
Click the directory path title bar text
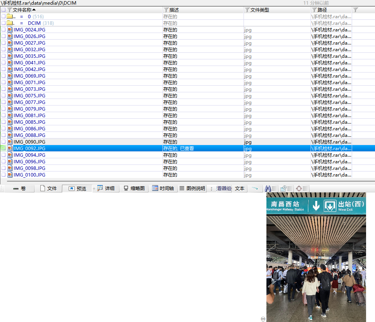coord(38,3)
